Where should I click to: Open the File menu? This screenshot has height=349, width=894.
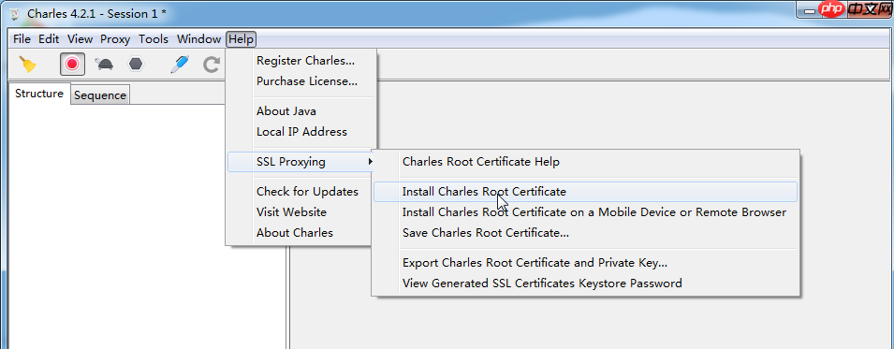point(22,39)
